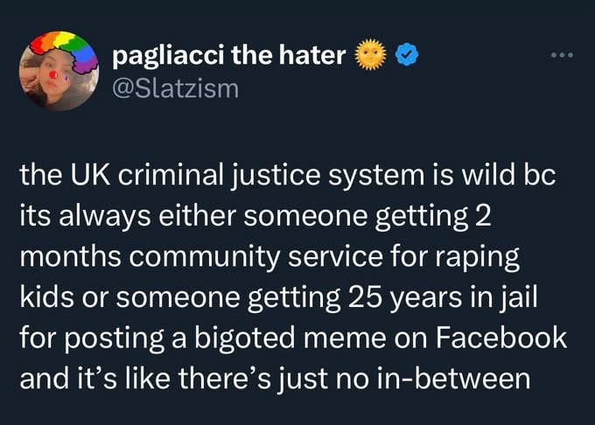This screenshot has width=595, height=425.
Task: Click the word posting in the tweet
Action: coord(114,338)
